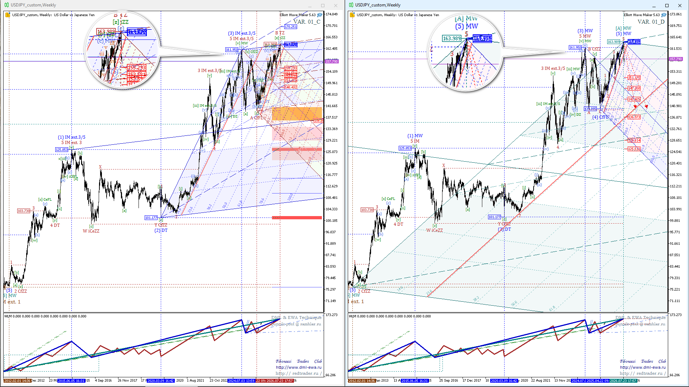The width and height of the screenshot is (689, 387).
Task: Click the magenta 157.790 price tag, right axis
Action: [676, 59]
